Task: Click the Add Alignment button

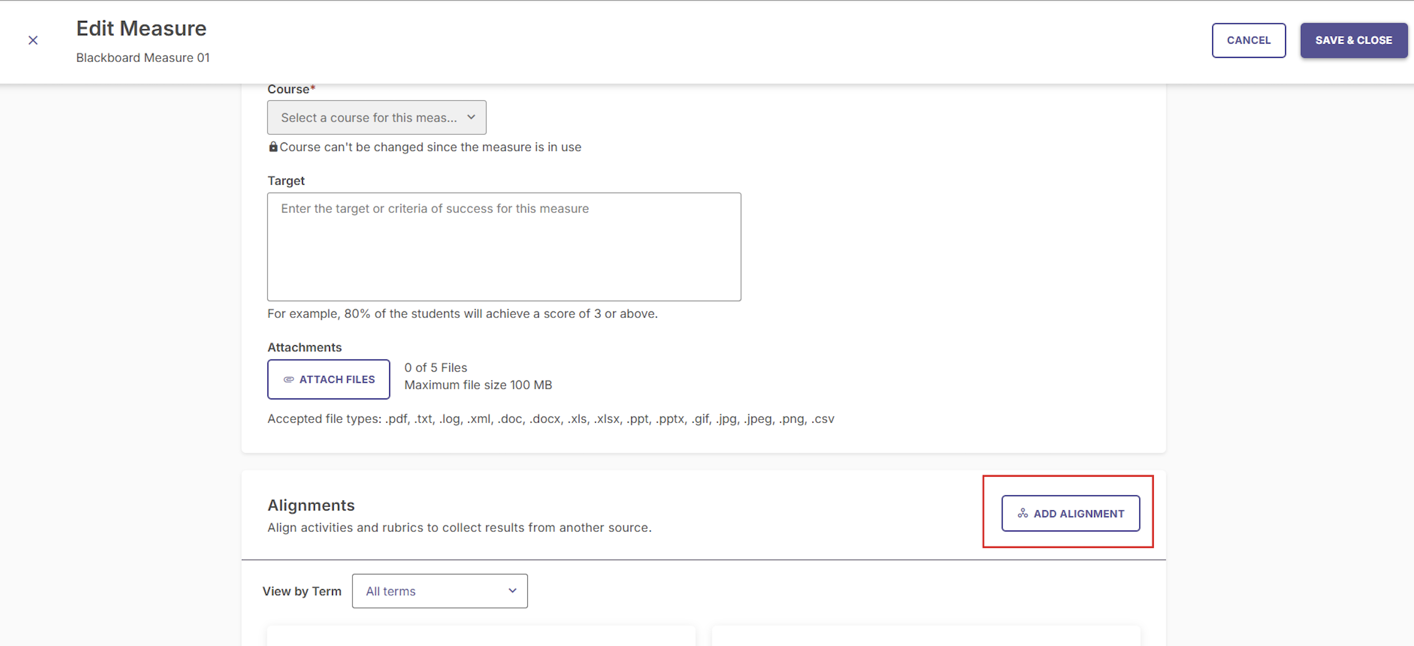Action: (x=1070, y=513)
